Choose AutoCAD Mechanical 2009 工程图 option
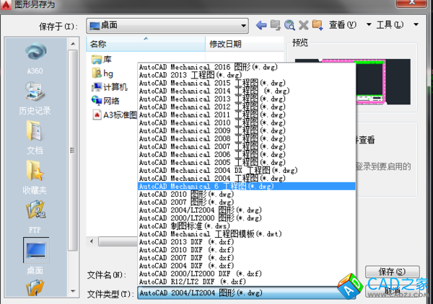This screenshot has width=433, height=304. (246, 130)
